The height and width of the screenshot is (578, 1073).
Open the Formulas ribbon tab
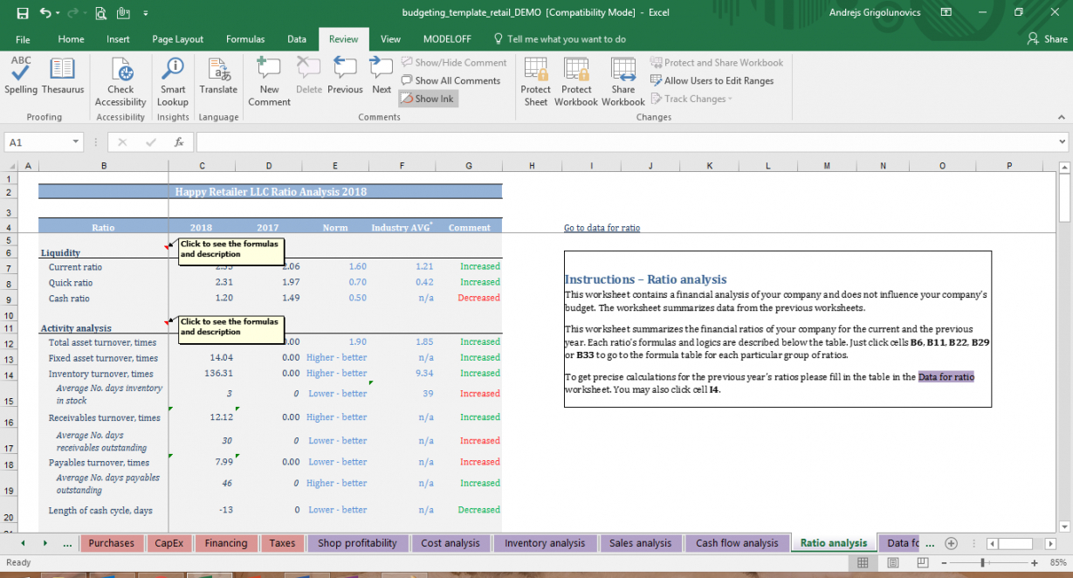[x=245, y=39]
